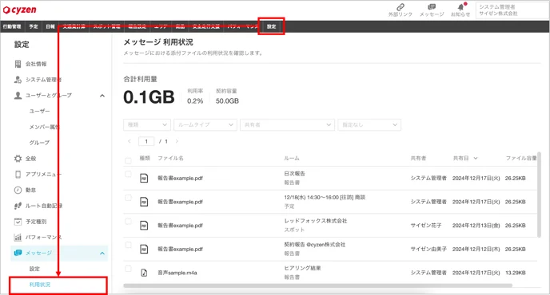The height and width of the screenshot is (295, 550).
Task: Check the 12/18 商談 row checkbox
Action: point(128,198)
